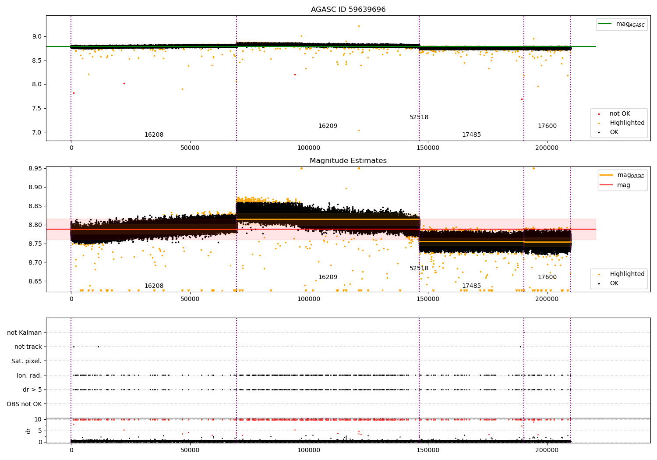Click the 'not Kalman' axis label
The width and height of the screenshot is (657, 460).
pos(25,333)
